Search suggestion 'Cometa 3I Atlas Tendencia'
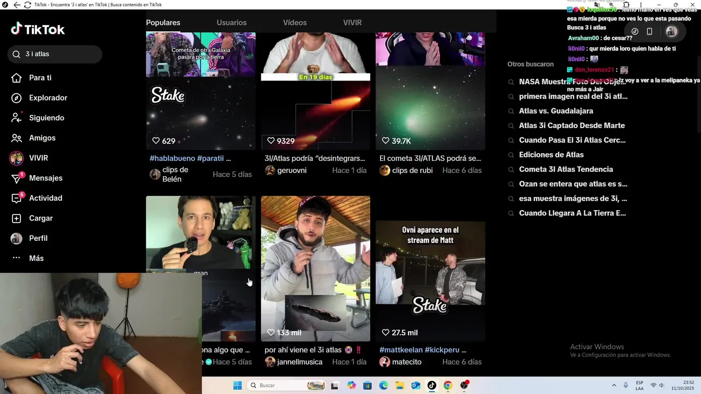 (566, 169)
